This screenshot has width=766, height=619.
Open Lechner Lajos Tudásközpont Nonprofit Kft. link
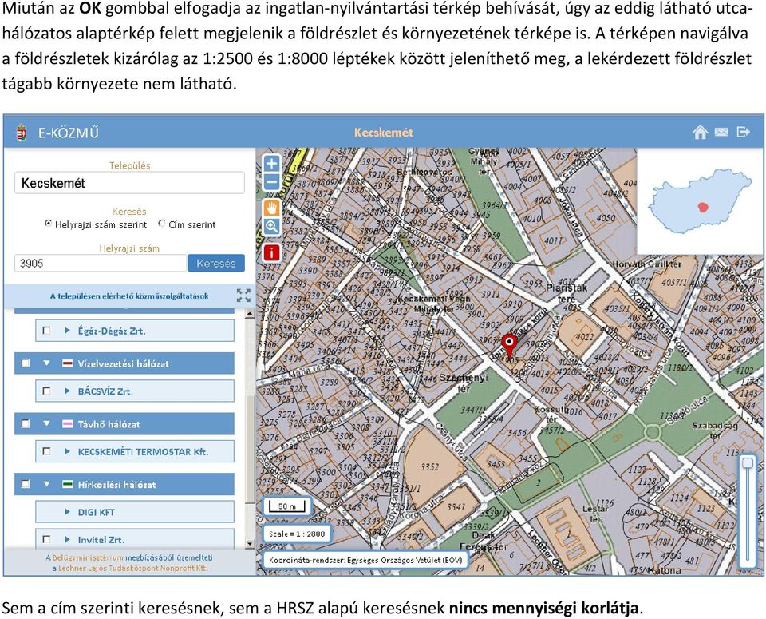click(133, 568)
